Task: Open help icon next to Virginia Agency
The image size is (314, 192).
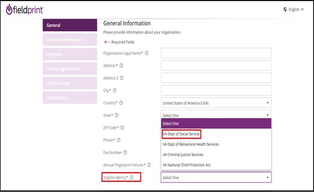Action: (x=132, y=177)
